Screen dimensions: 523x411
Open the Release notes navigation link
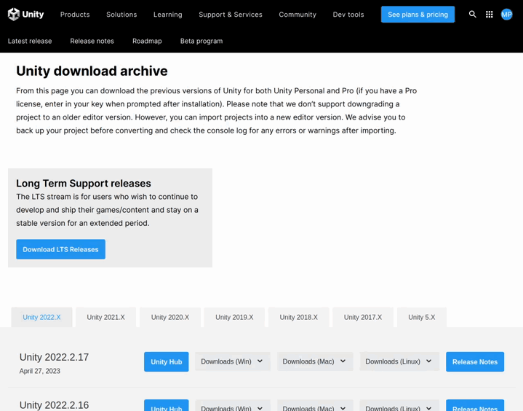pyautogui.click(x=92, y=41)
